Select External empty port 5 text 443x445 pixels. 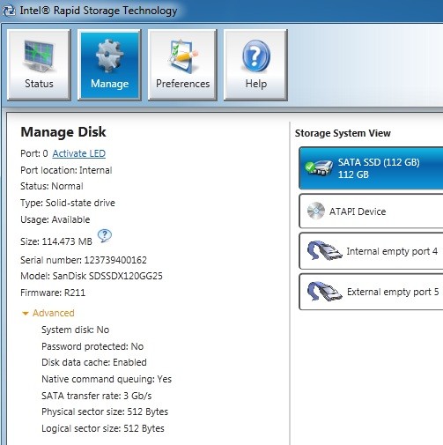point(393,292)
